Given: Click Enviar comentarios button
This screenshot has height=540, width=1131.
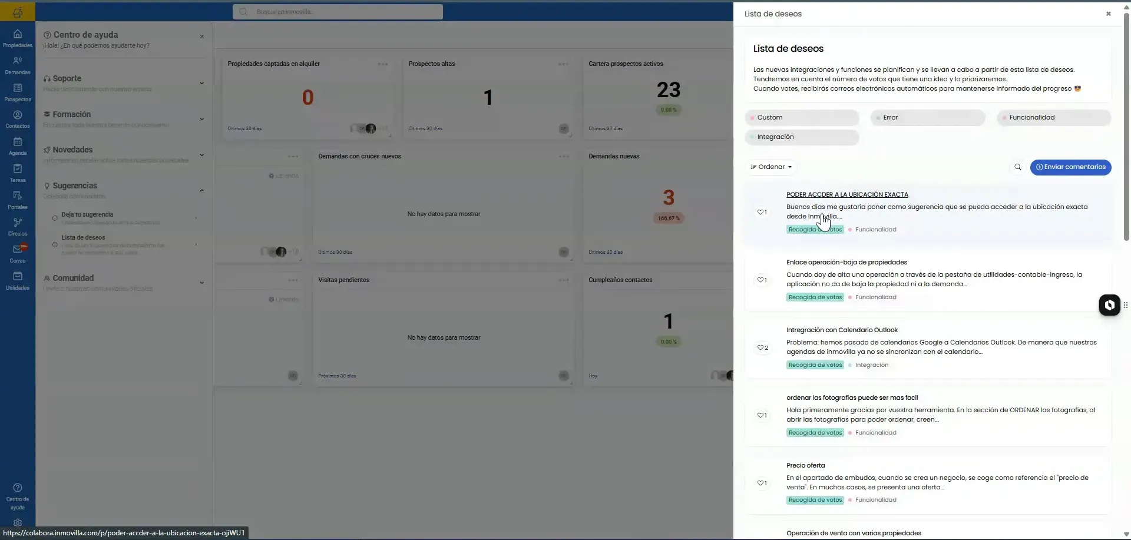Looking at the screenshot, I should click(1070, 167).
